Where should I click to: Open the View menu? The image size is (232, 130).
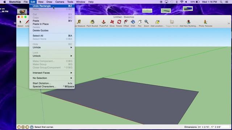click(41, 2)
